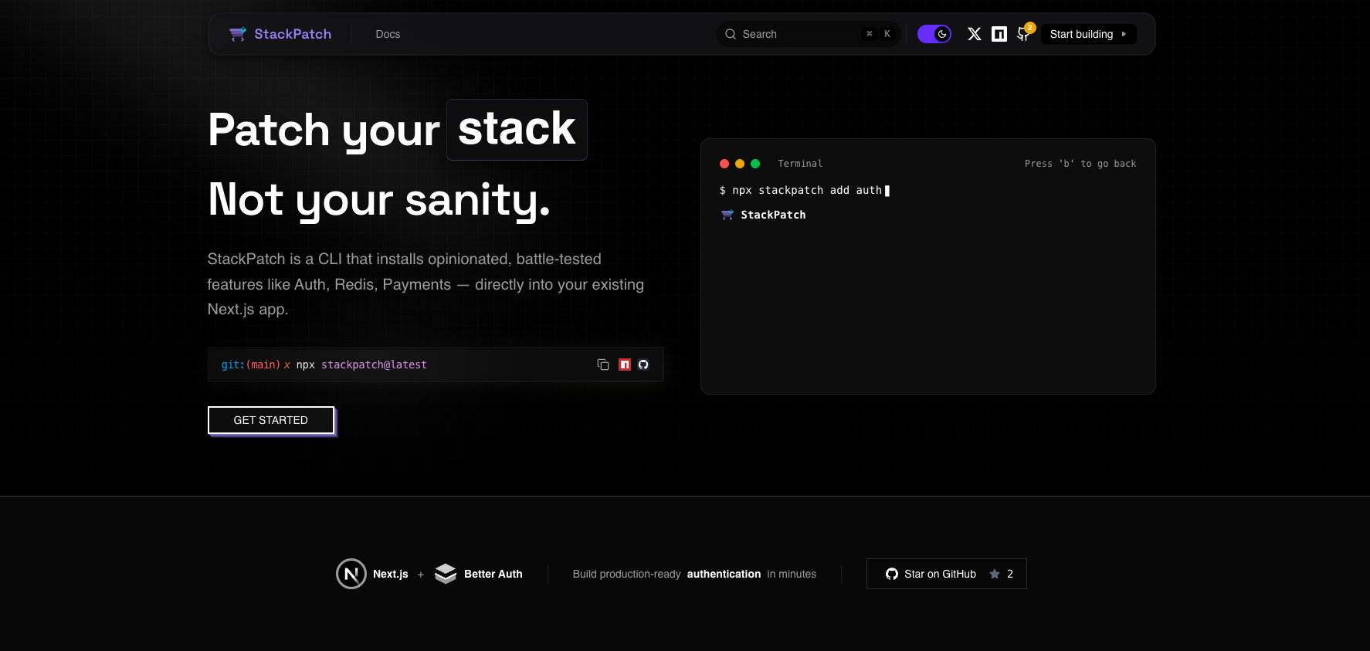1370x651 pixels.
Task: Click the GET STARTED button
Action: [271, 420]
